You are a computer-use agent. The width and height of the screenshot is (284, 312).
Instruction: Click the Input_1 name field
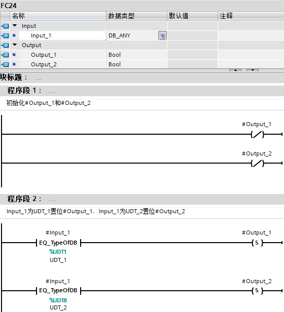pyautogui.click(x=58, y=35)
